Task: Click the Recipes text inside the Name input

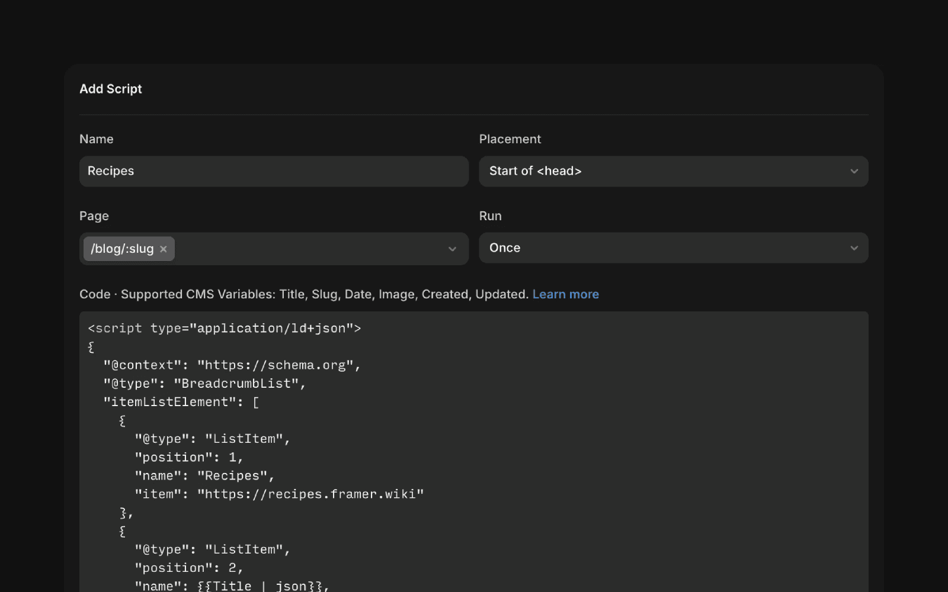Action: coord(111,171)
